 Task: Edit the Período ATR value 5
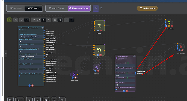[x=31, y=61]
